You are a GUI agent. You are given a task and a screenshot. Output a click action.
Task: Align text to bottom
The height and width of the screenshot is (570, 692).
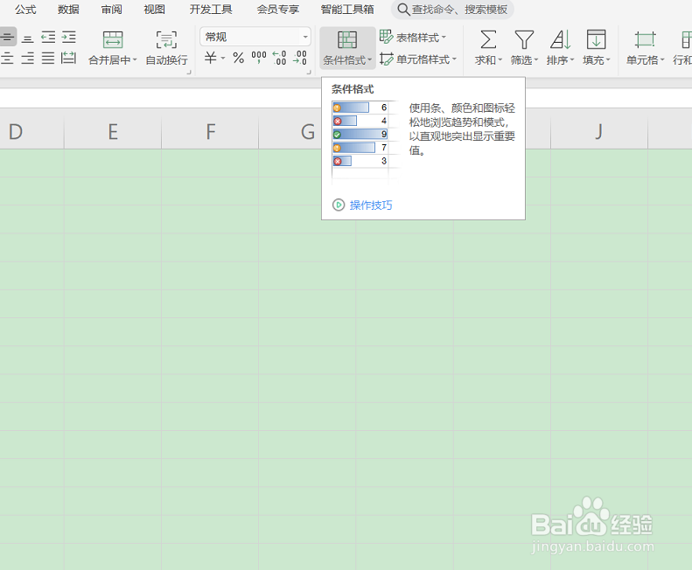(x=27, y=37)
